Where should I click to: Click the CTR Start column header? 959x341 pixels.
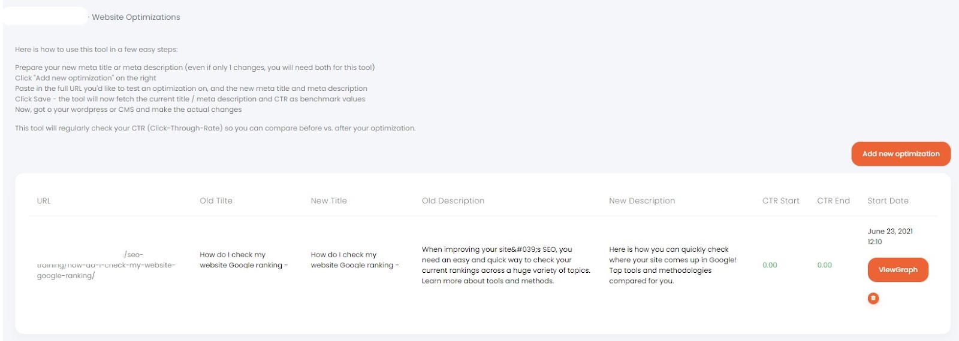coord(781,201)
